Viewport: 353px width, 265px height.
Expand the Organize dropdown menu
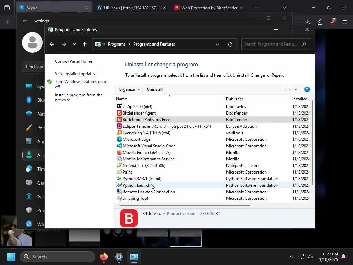click(x=129, y=89)
